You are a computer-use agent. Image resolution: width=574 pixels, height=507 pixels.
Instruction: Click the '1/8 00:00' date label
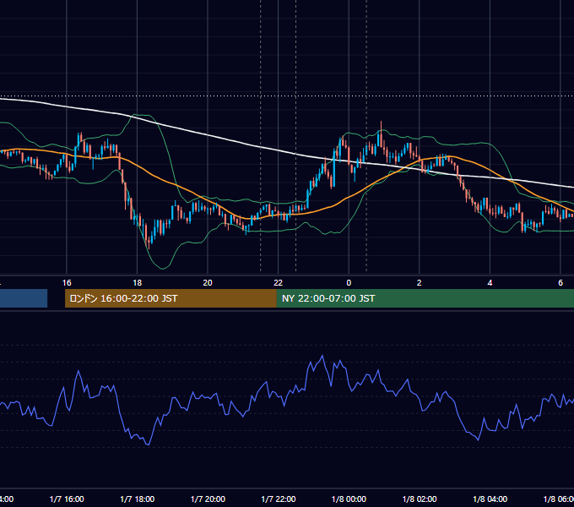[x=349, y=499]
